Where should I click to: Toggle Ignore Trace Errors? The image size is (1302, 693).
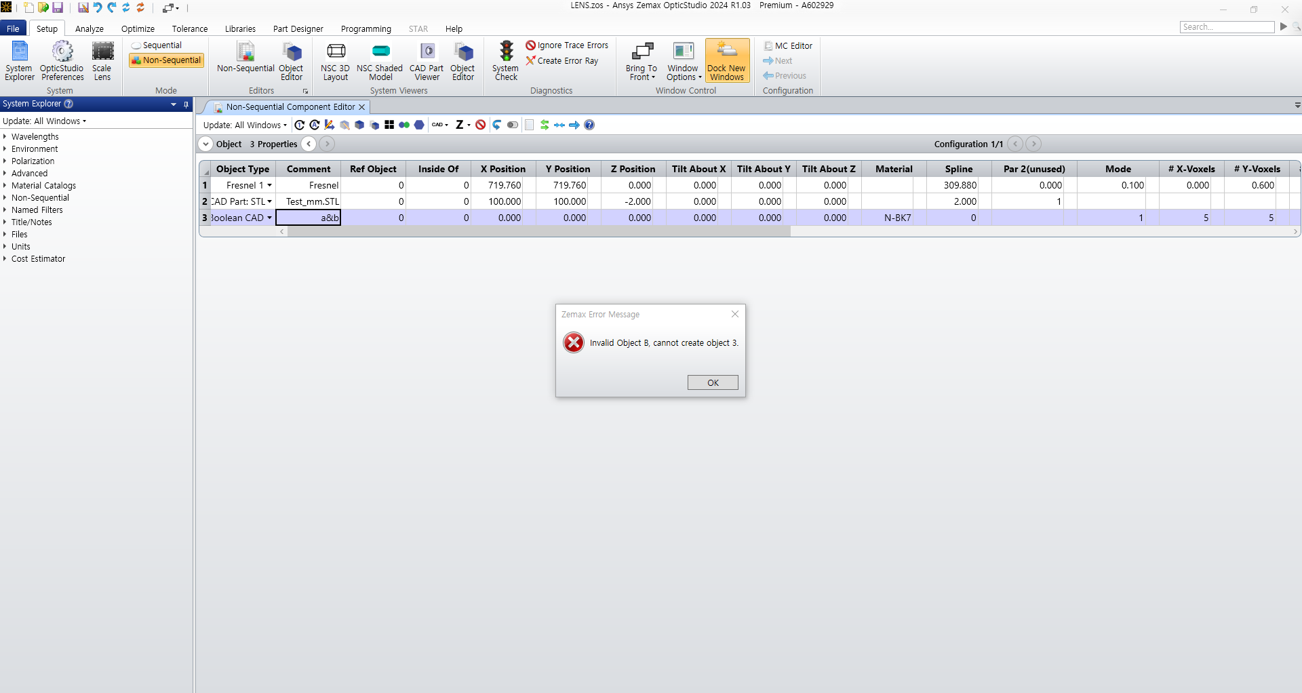tap(568, 45)
